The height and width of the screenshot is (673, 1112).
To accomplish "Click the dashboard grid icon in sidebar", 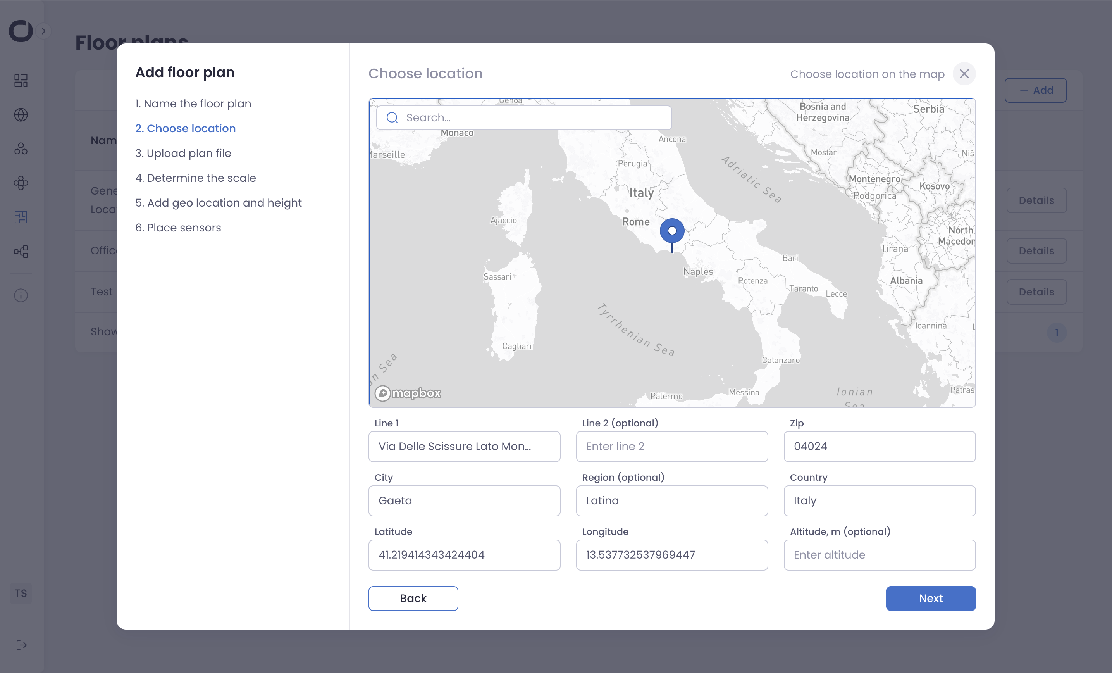I will tap(21, 81).
